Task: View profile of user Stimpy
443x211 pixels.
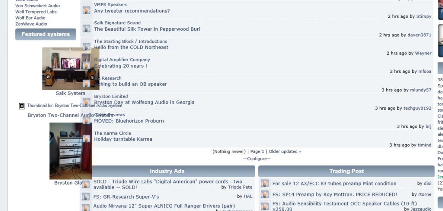Action: pos(424,17)
